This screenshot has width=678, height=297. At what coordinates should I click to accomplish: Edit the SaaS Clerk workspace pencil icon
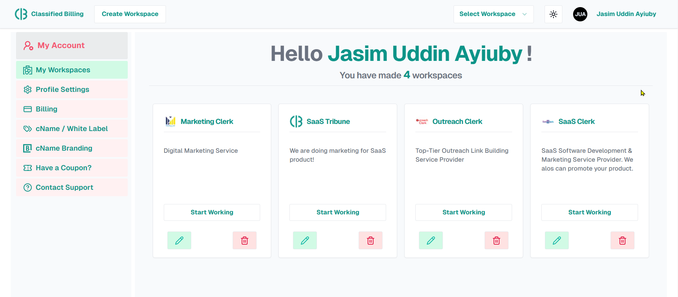[557, 240]
